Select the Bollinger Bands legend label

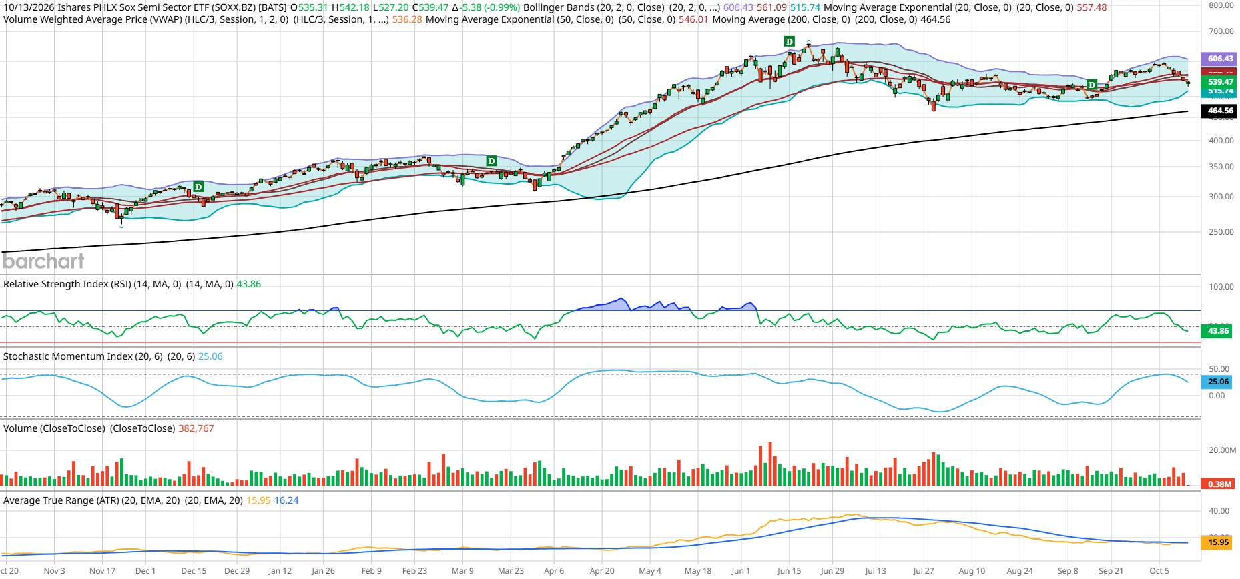594,7
